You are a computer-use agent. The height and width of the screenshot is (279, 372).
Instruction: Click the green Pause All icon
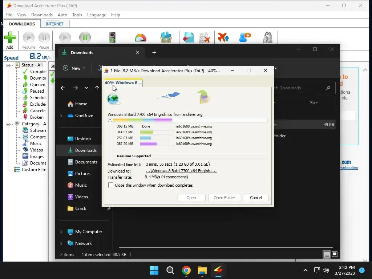85,37
